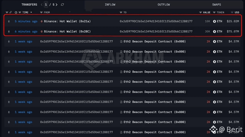Open the TIME column filter icon
The height and width of the screenshot is (137, 245).
[x=20, y=12]
